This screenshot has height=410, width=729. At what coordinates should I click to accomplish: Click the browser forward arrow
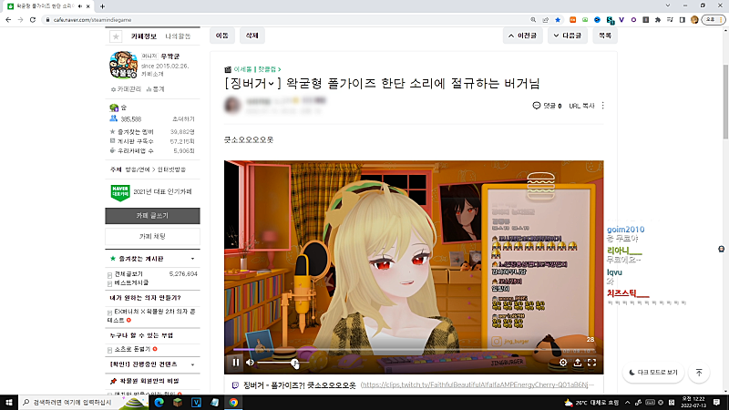(20, 20)
